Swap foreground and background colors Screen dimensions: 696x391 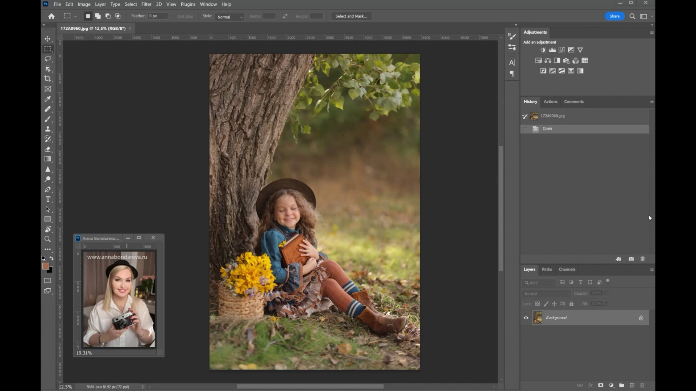tap(51, 258)
